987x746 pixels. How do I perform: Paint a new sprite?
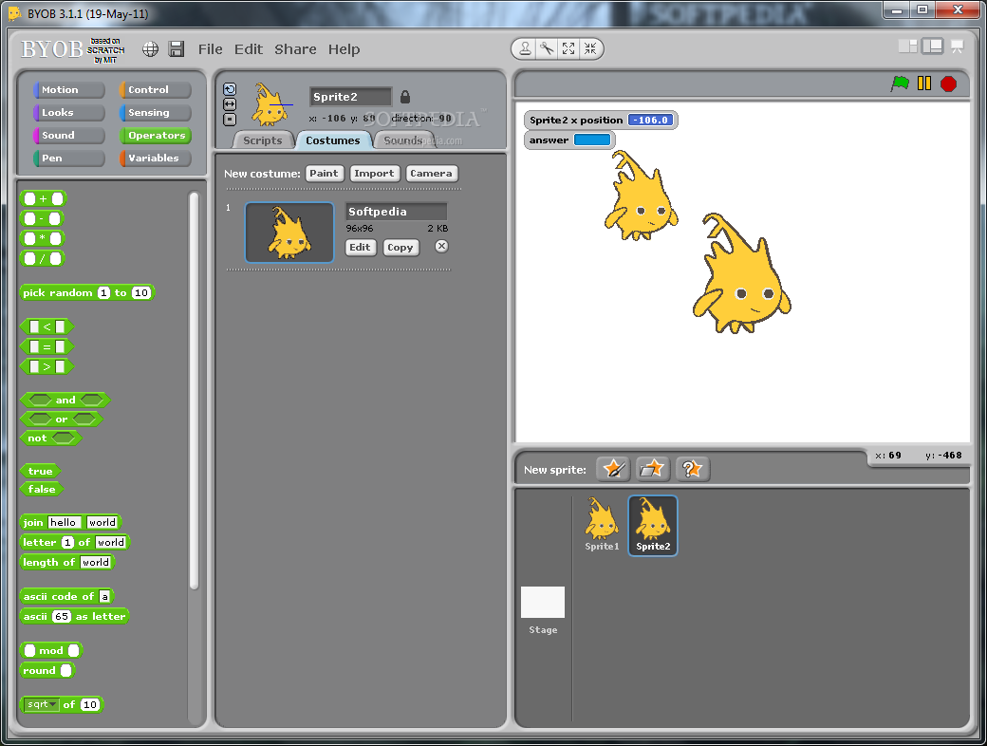pos(613,469)
